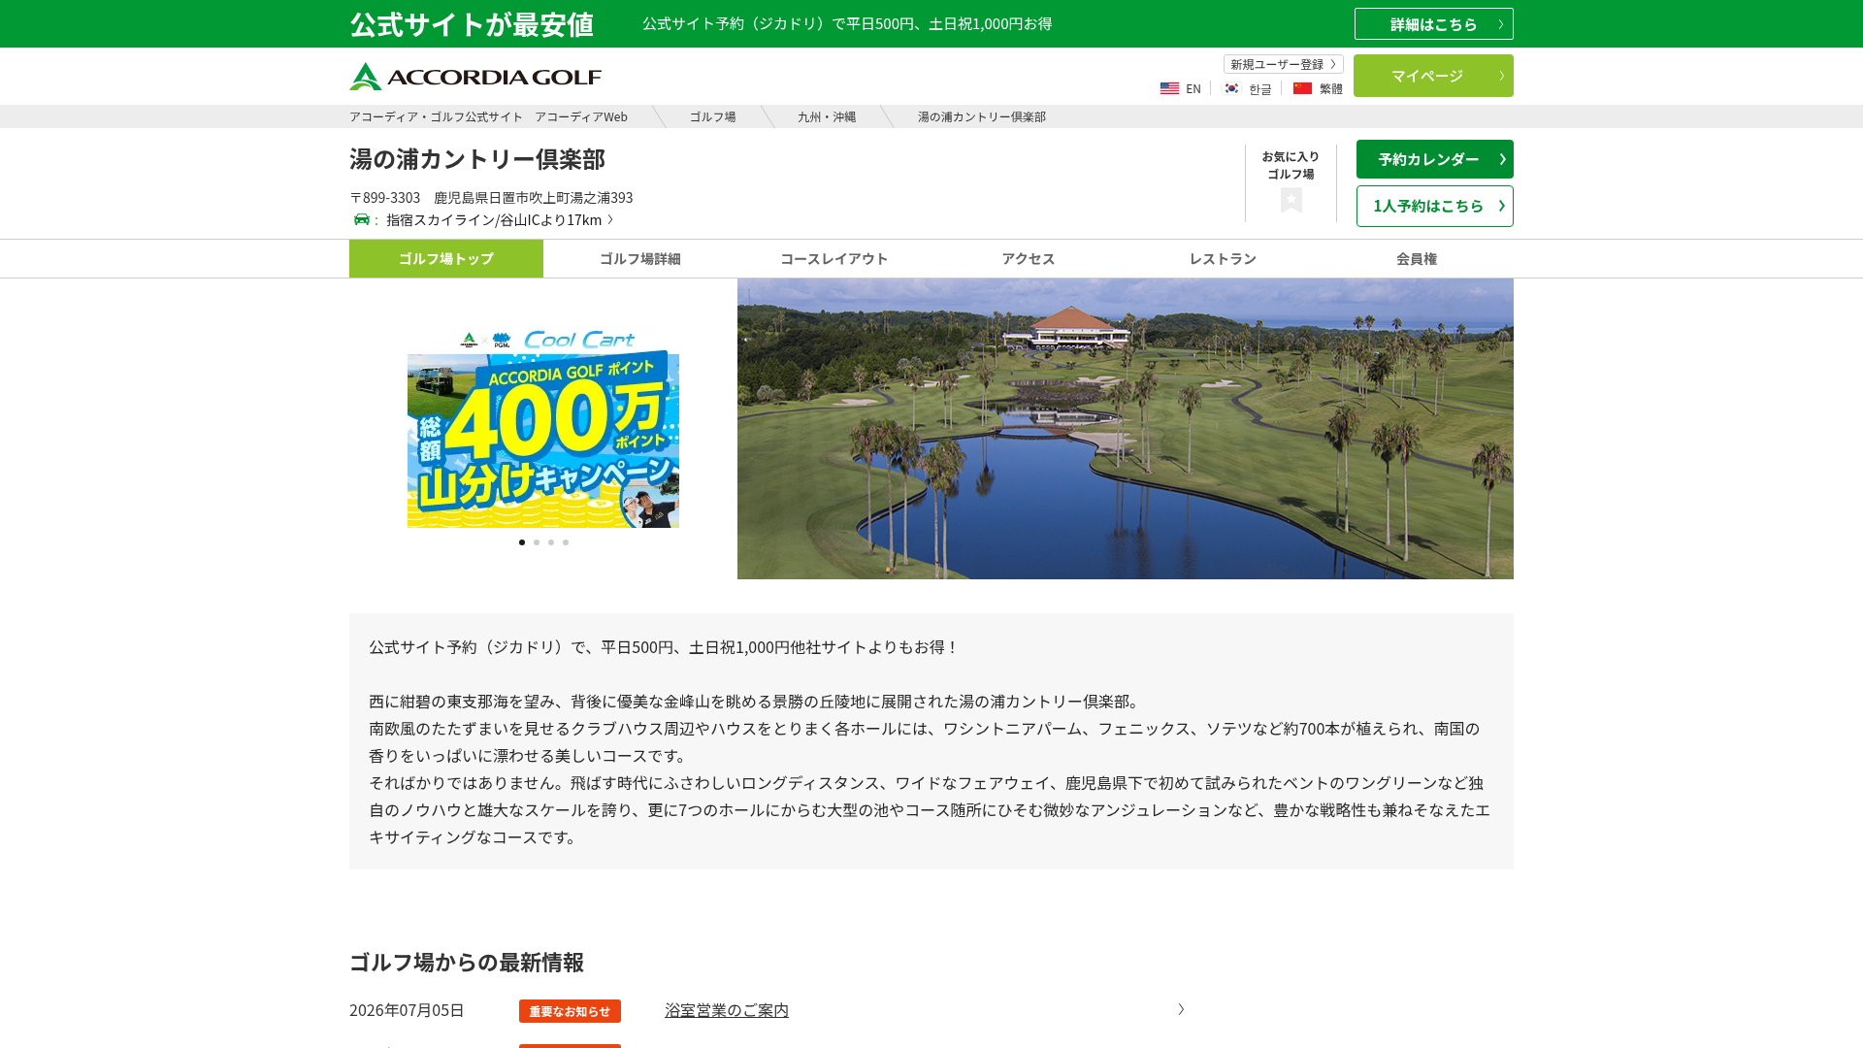This screenshot has width=1863, height=1048.
Task: Click the 重要なお知らせ tag
Action: pos(570,1011)
